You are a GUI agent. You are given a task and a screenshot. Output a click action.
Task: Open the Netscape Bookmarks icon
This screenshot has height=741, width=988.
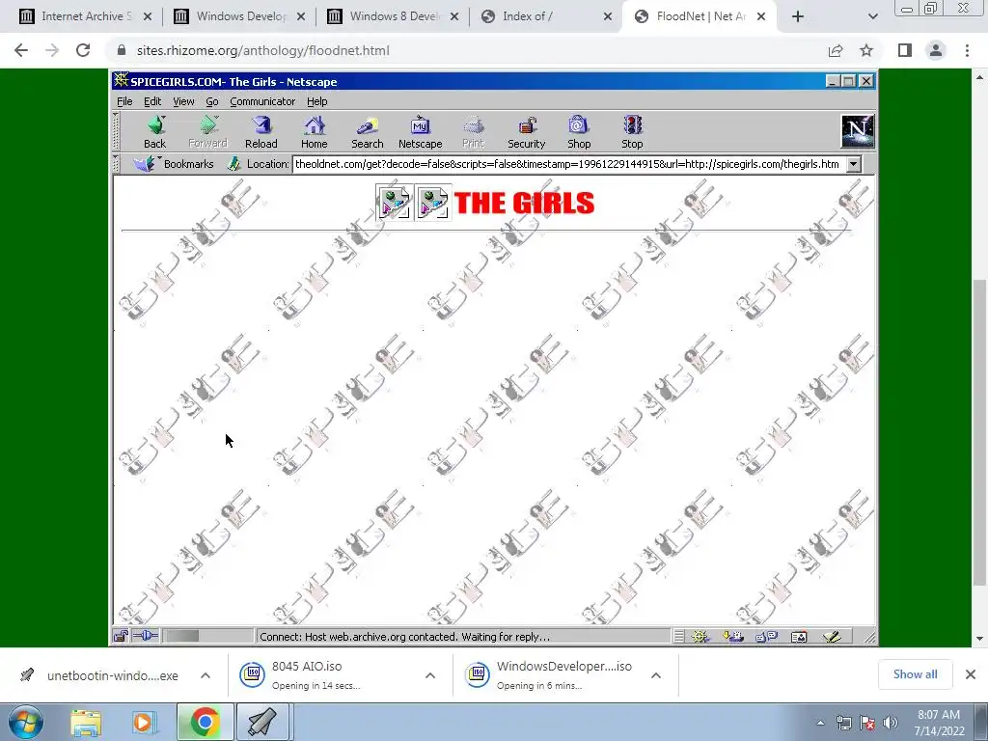pyautogui.click(x=146, y=164)
